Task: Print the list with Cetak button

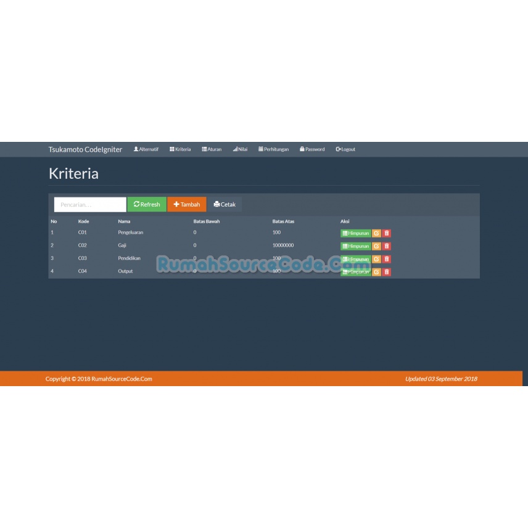Action: [x=225, y=204]
